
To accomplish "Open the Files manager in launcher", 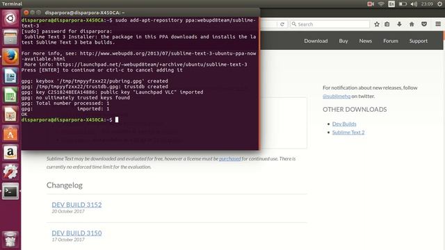I will pos(10,37).
